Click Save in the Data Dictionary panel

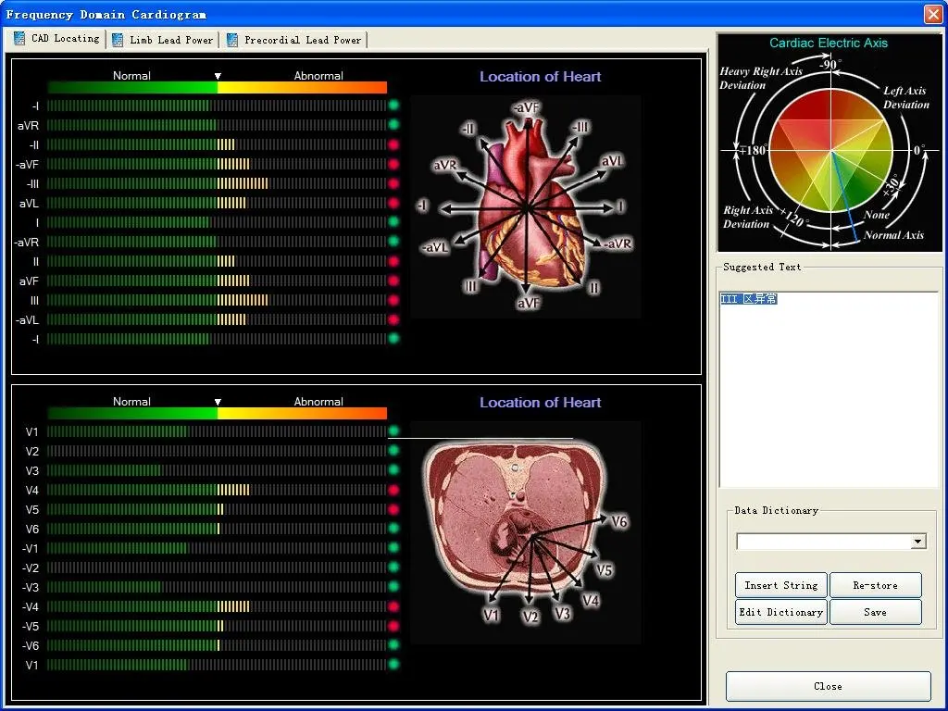(875, 612)
